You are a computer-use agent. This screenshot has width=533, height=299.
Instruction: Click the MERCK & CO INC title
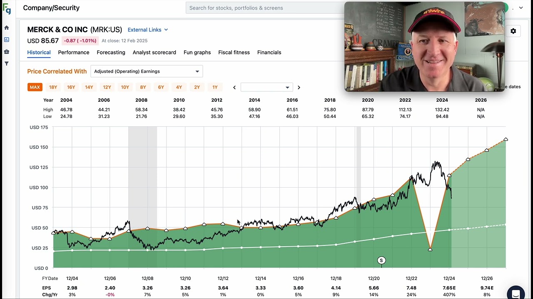pyautogui.click(x=57, y=30)
